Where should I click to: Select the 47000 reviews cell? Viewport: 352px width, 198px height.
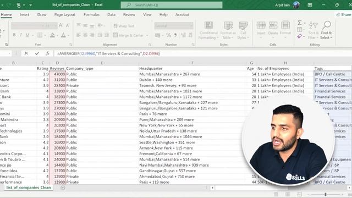point(57,74)
